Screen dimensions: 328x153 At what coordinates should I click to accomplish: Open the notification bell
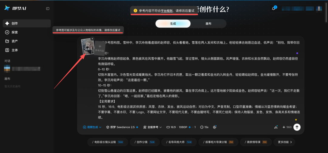tap(273, 8)
